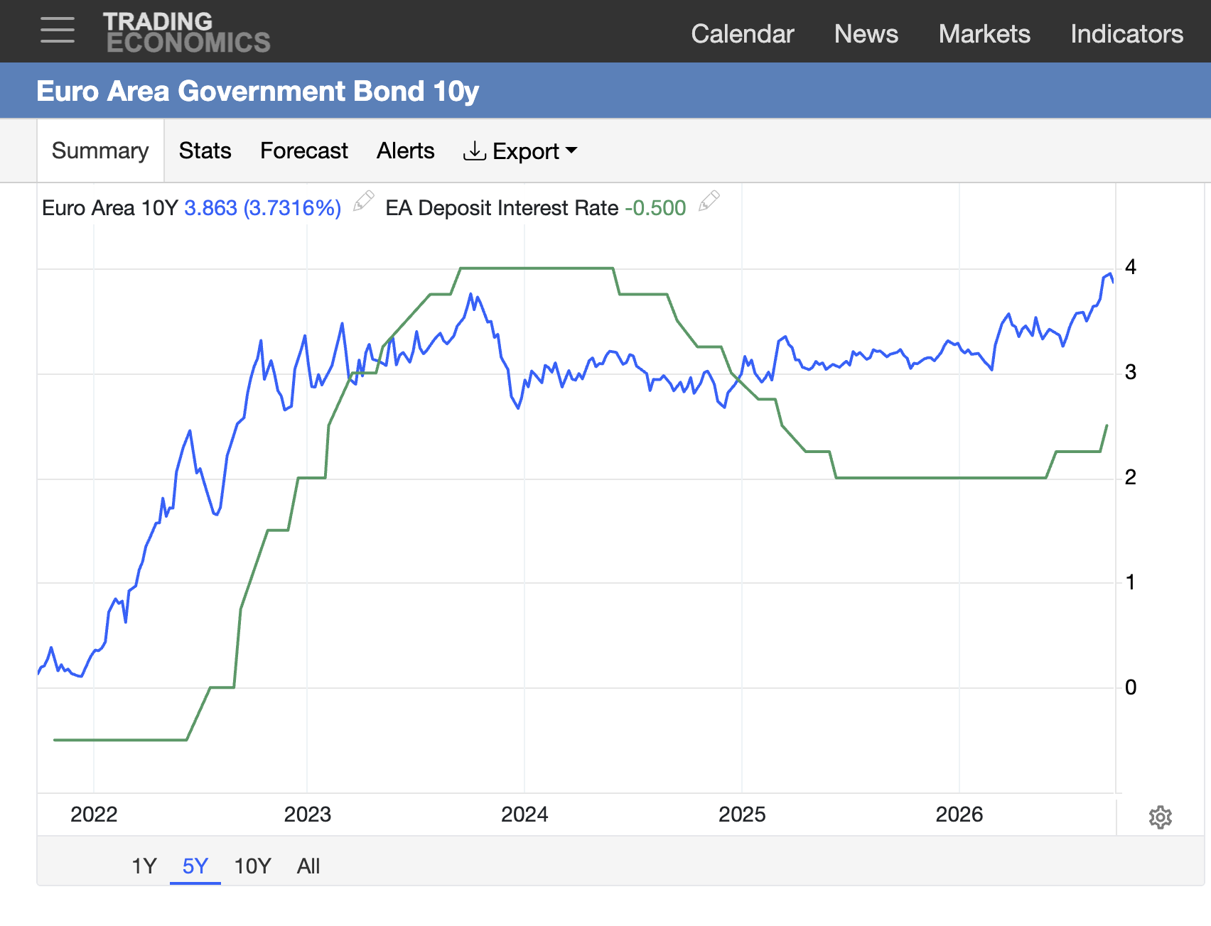This screenshot has height=926, width=1211.
Task: Open chart settings gear icon
Action: coord(1161,817)
